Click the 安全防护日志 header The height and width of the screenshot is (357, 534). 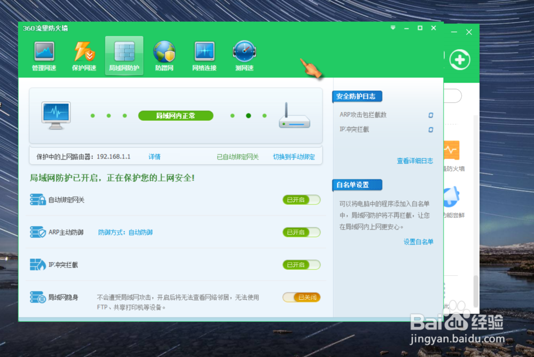357,96
